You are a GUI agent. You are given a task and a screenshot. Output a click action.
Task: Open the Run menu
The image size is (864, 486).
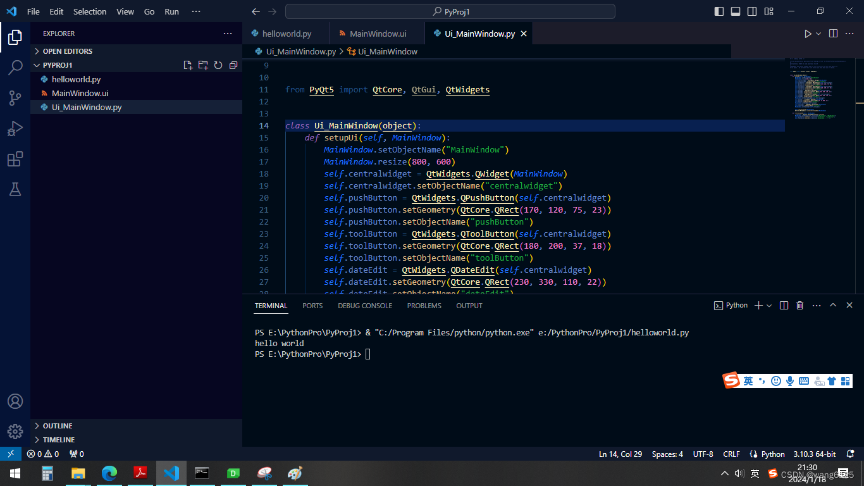[x=171, y=11]
